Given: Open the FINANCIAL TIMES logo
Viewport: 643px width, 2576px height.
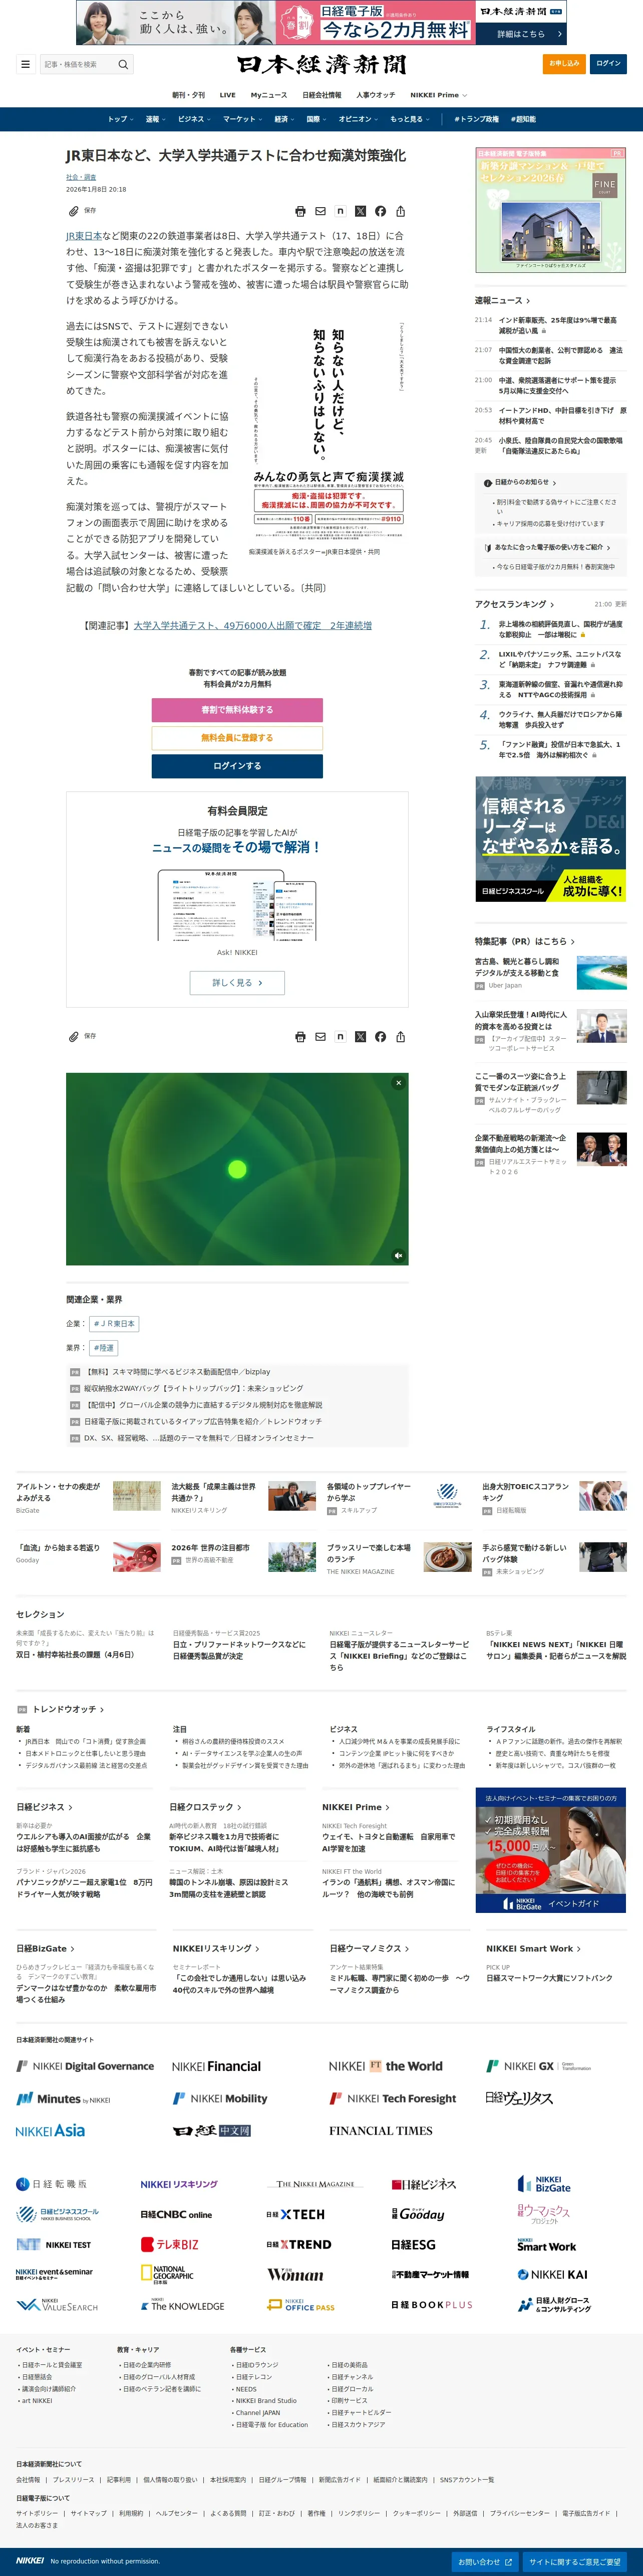Looking at the screenshot, I should coord(382,2131).
